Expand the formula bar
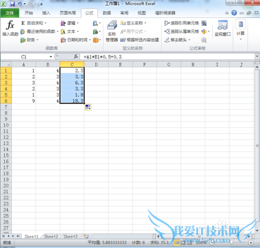The image size is (260, 248). pos(257,56)
